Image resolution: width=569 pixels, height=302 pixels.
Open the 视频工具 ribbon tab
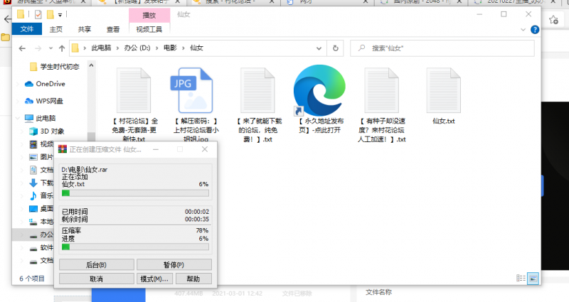click(149, 29)
